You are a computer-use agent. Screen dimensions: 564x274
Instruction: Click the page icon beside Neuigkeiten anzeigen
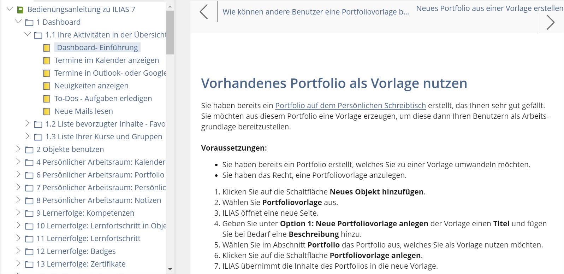click(x=47, y=86)
